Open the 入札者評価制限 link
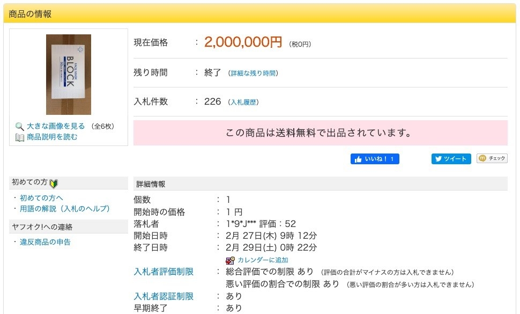The width and height of the screenshot is (520, 314). [164, 272]
